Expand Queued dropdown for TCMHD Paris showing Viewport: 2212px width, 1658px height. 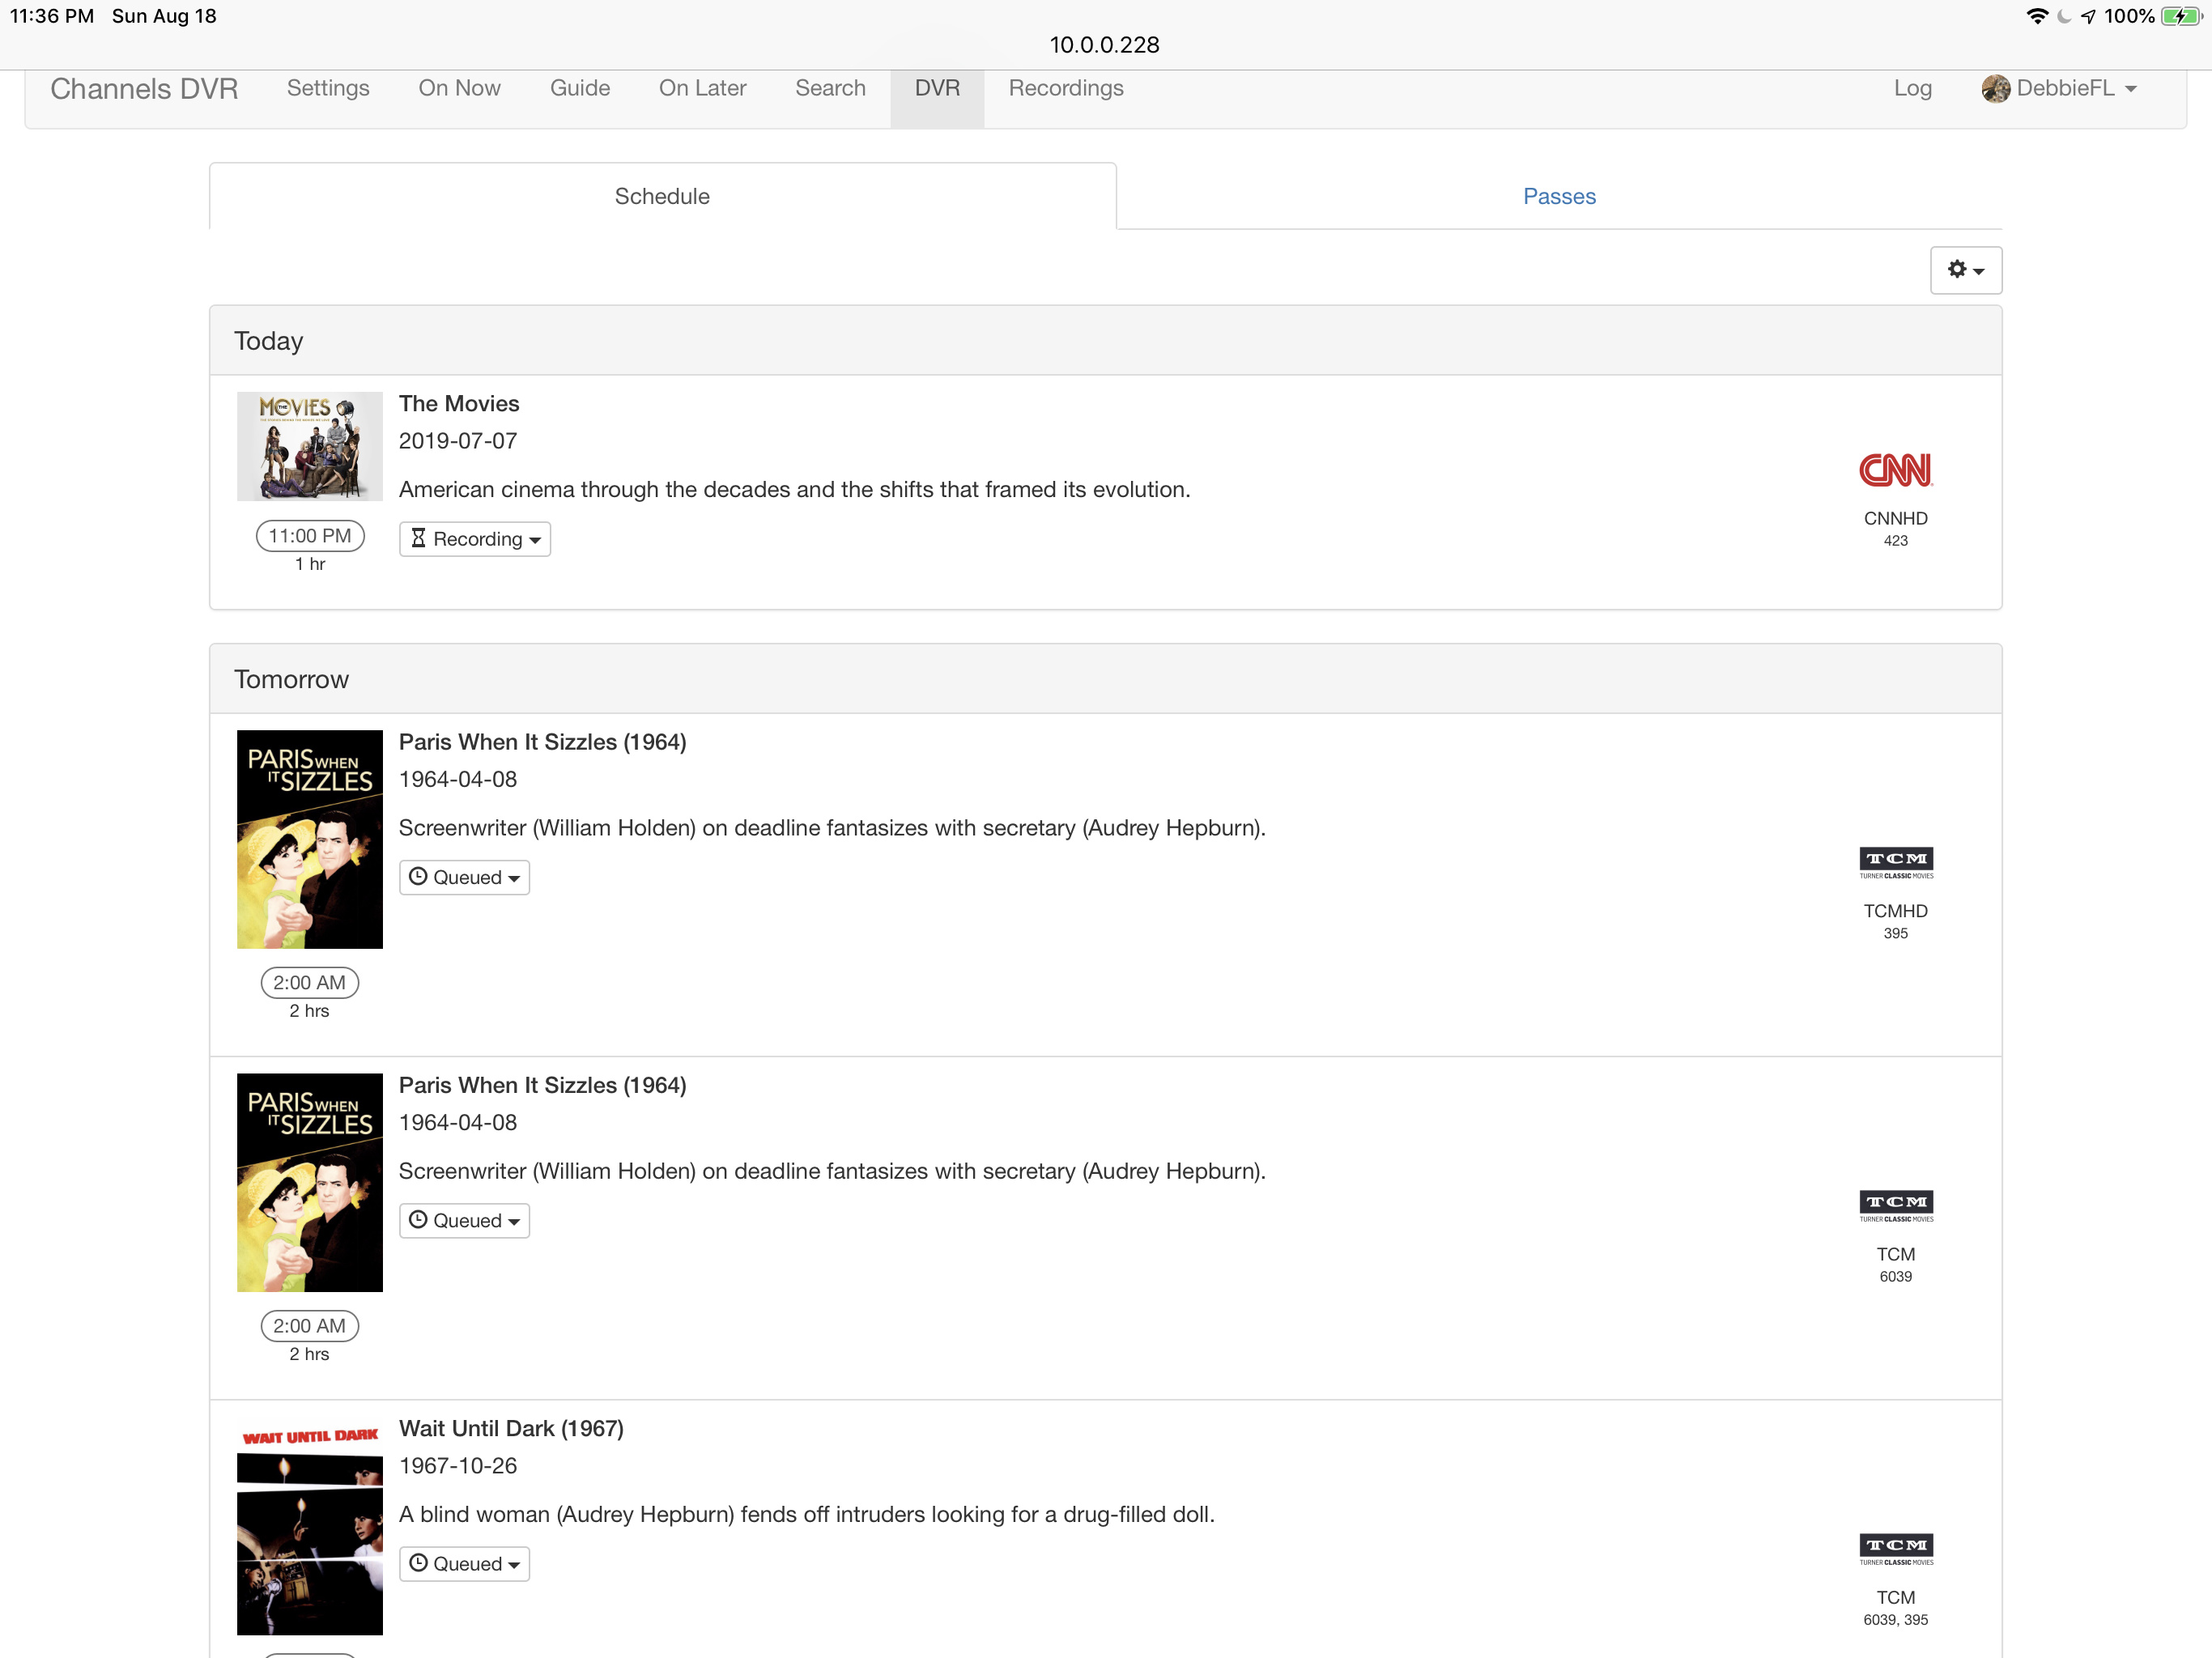[x=464, y=877]
